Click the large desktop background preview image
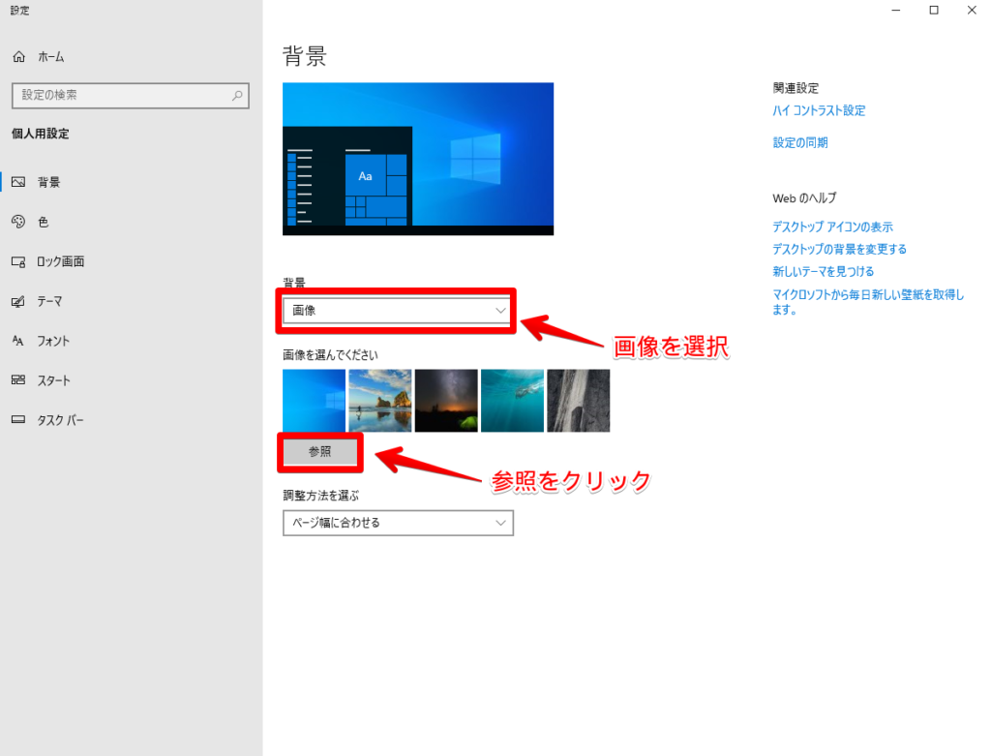 [418, 159]
